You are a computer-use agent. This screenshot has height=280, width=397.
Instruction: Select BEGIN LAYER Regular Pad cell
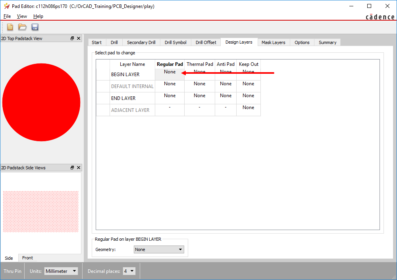click(x=170, y=75)
